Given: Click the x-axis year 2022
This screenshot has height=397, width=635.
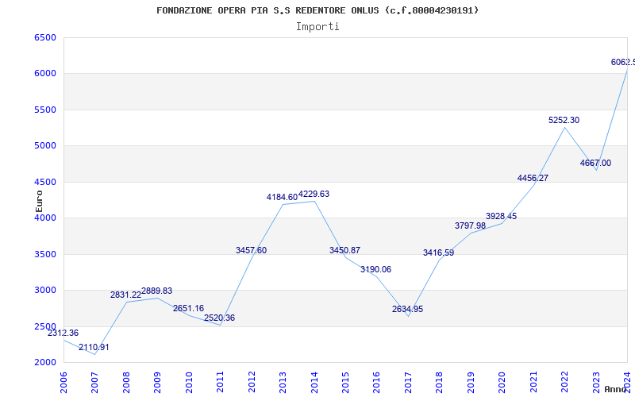Looking at the screenshot, I should pyautogui.click(x=564, y=383).
